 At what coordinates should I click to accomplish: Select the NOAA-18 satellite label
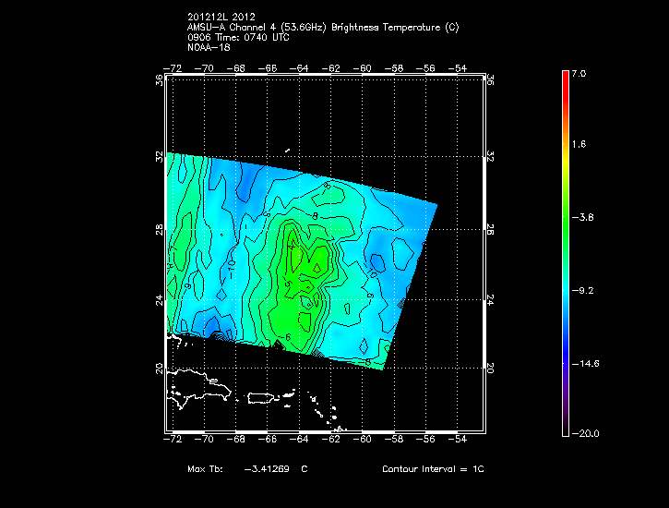pos(208,48)
